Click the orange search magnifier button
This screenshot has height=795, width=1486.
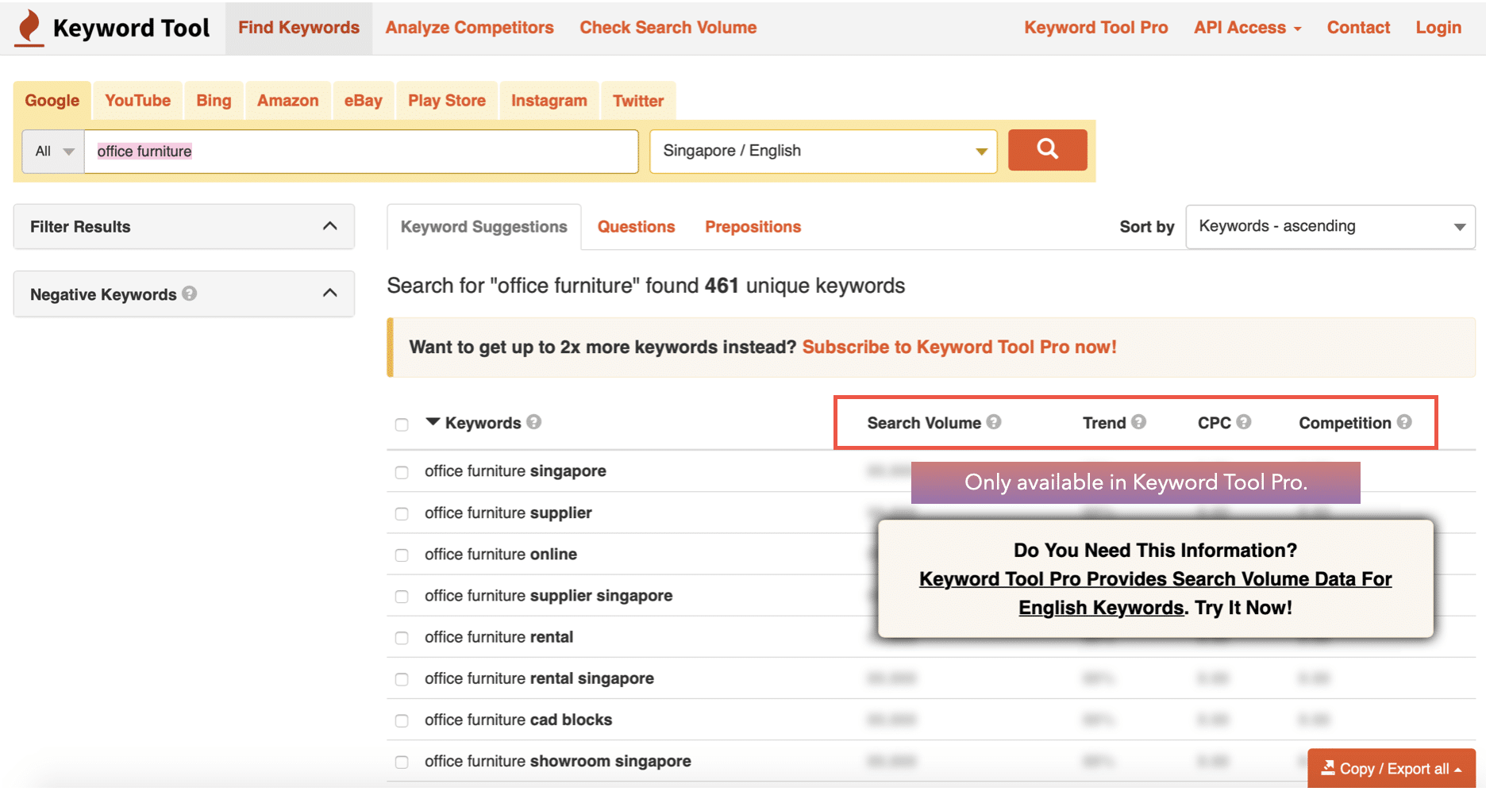(1047, 150)
